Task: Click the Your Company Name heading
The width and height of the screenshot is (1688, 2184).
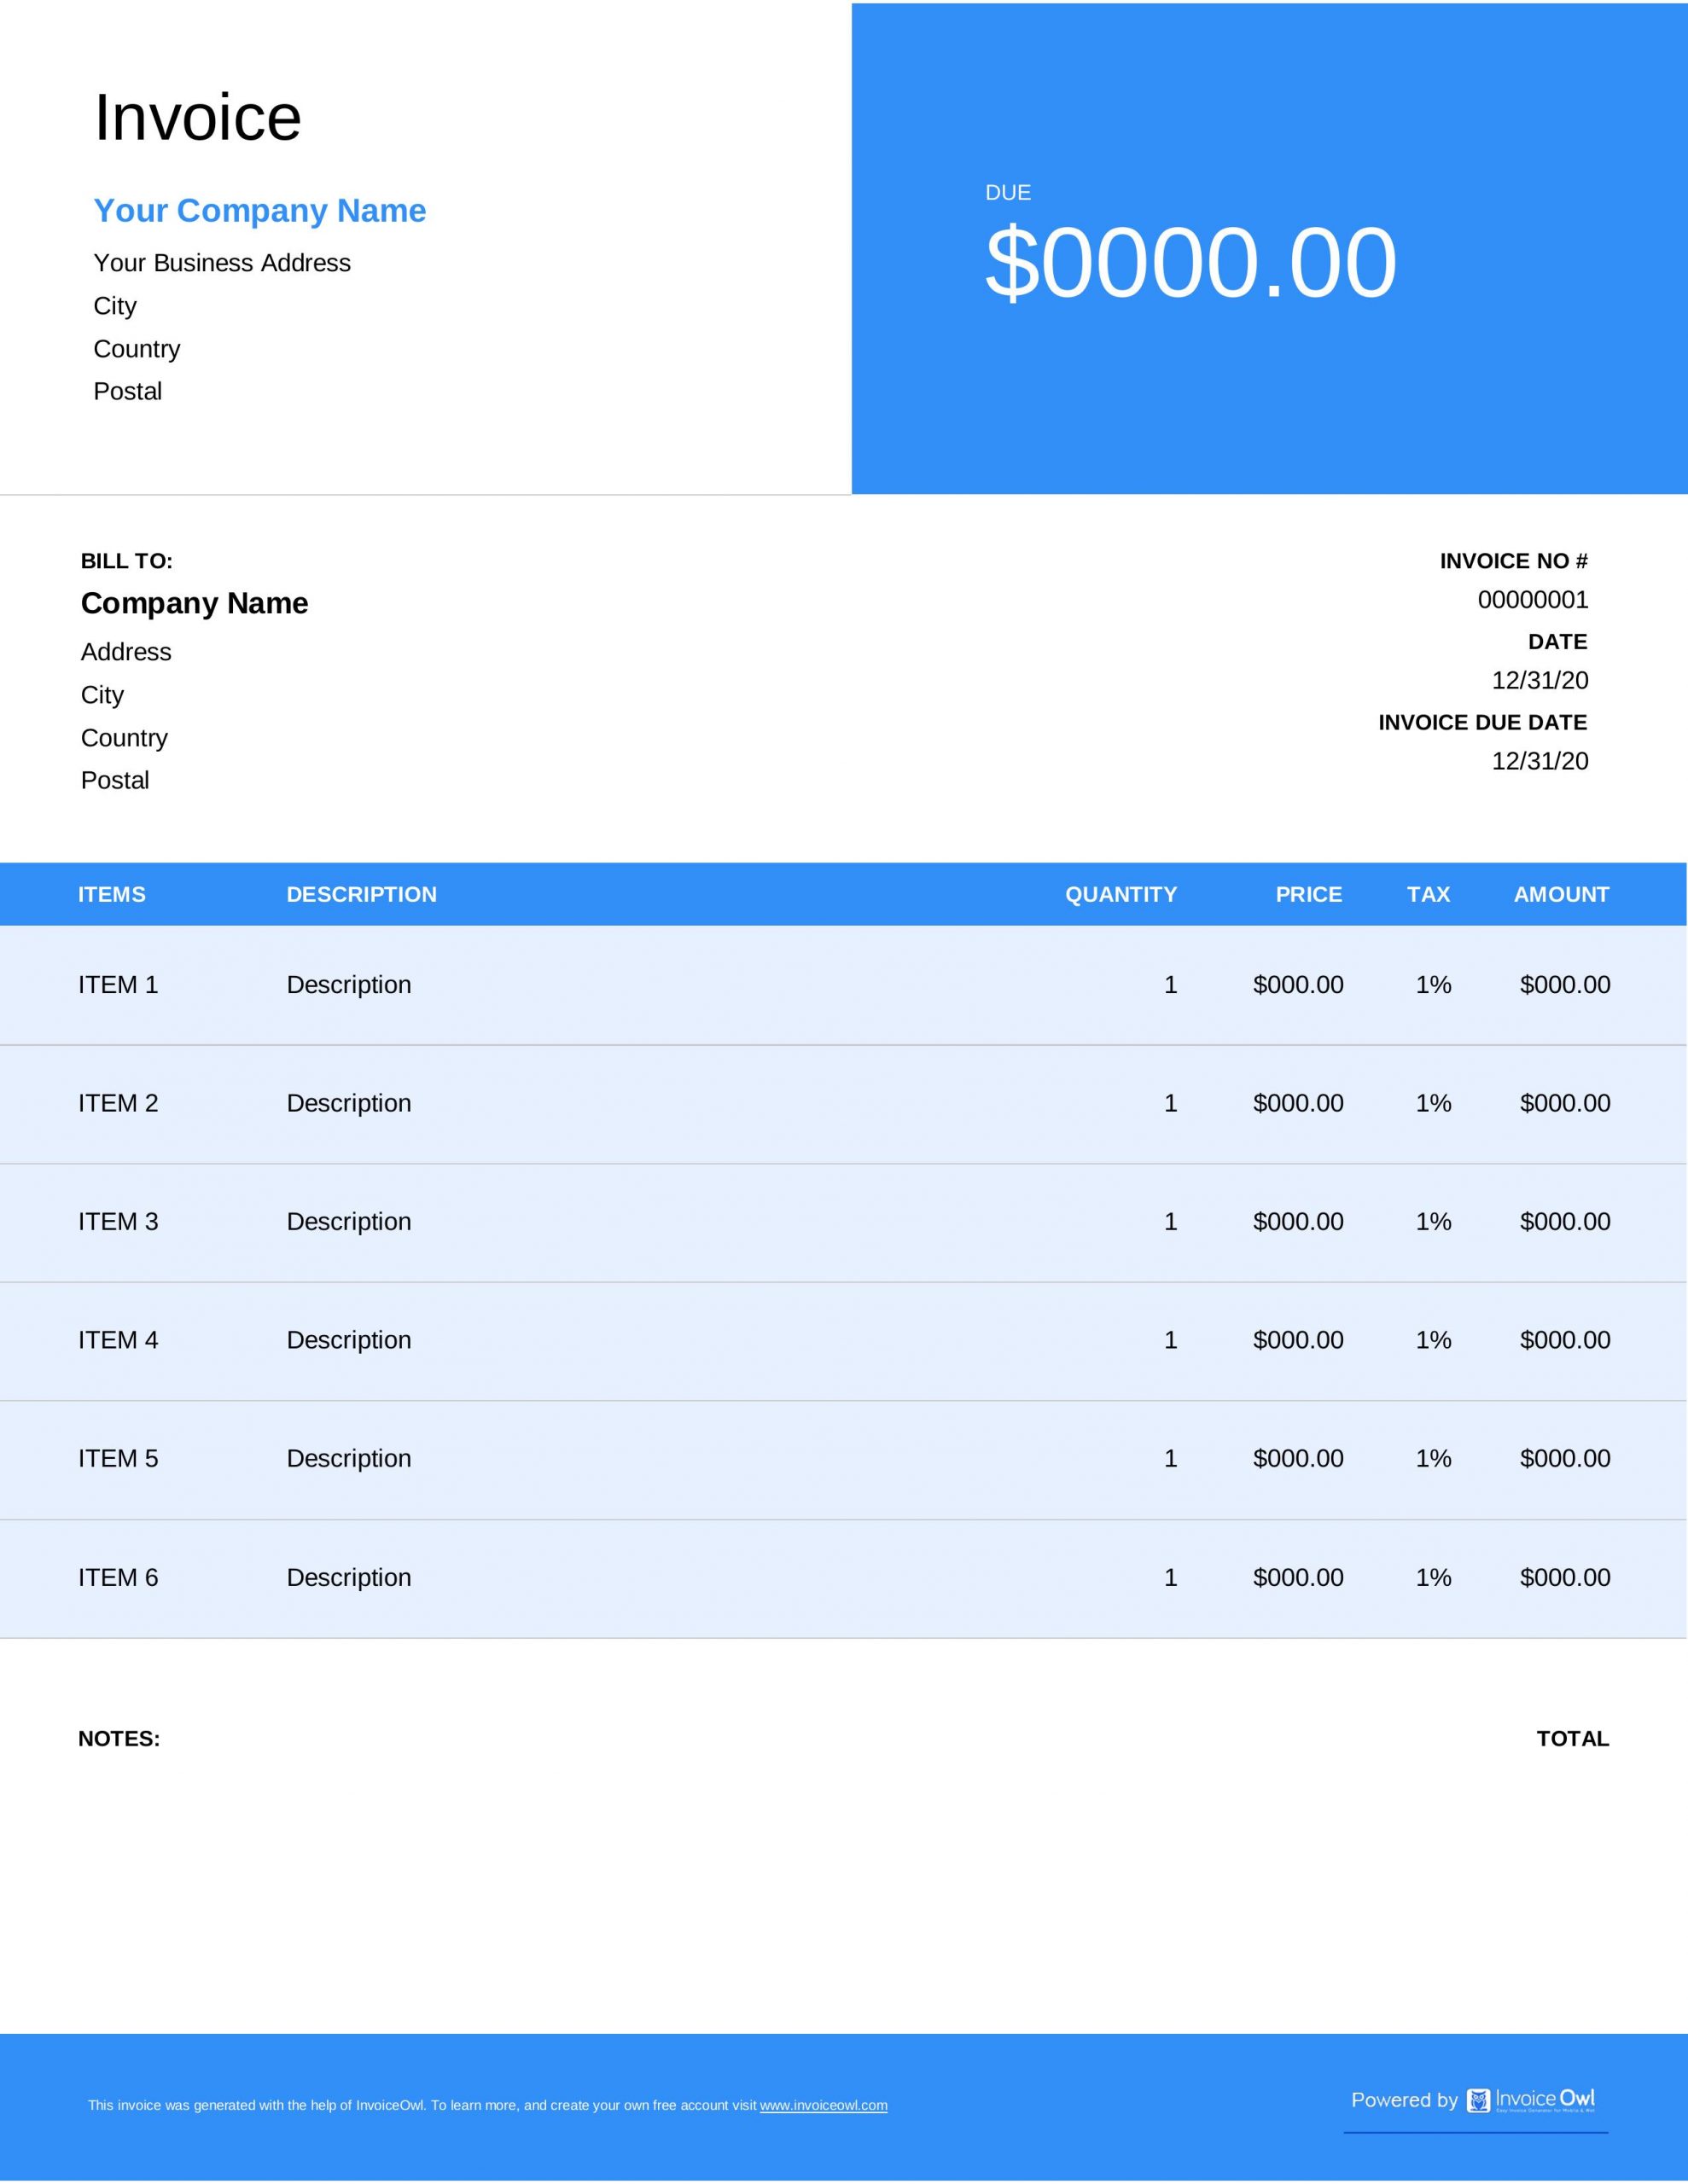Action: pos(259,210)
